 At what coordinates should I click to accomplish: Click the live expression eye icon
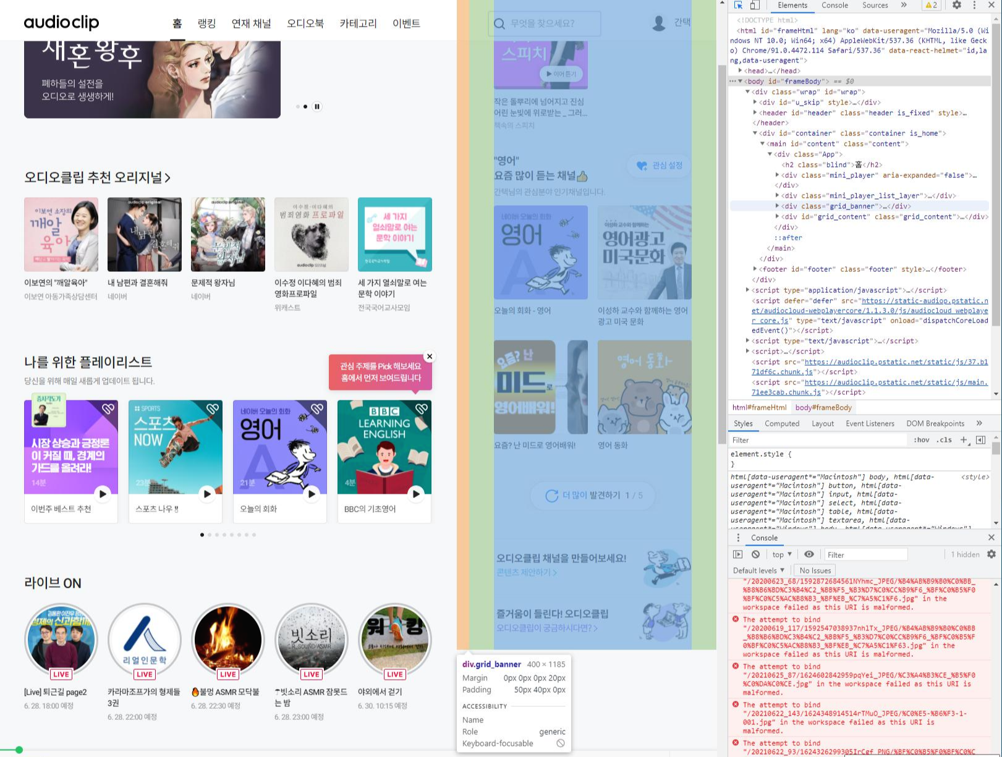pos(809,554)
